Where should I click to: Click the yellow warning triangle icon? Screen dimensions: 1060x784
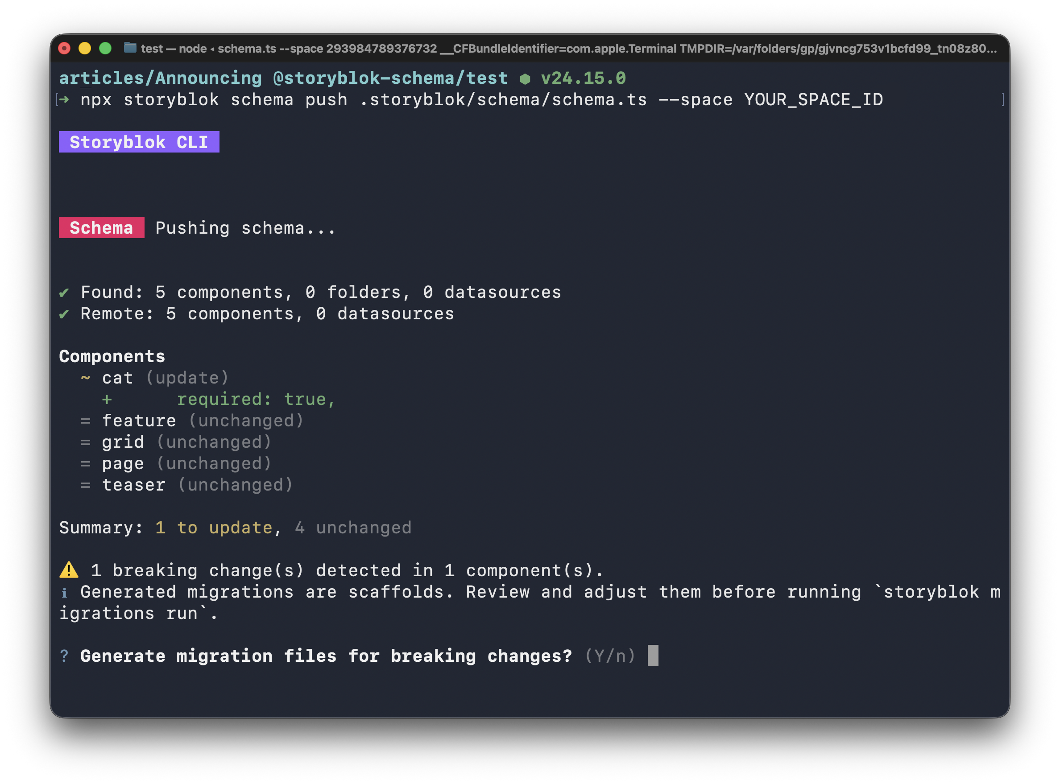[69, 569]
